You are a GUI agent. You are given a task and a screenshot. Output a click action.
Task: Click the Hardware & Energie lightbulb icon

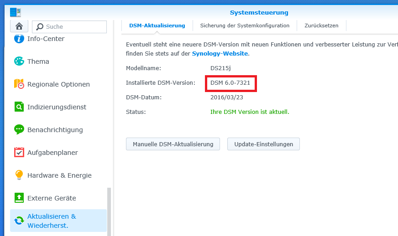[x=19, y=175]
